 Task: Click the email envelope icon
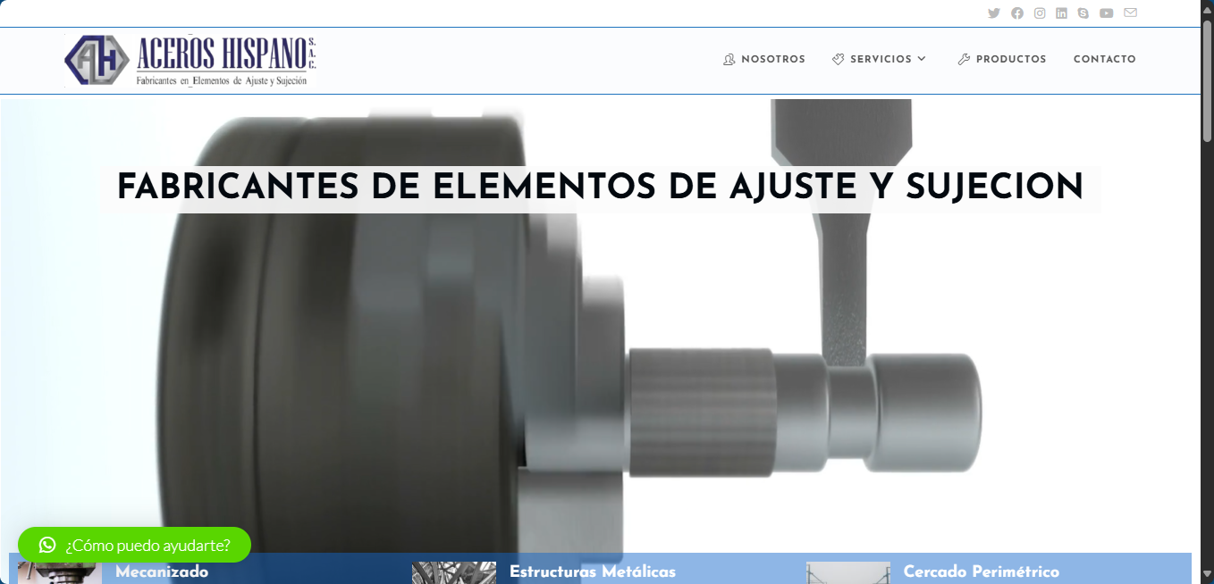(x=1130, y=13)
